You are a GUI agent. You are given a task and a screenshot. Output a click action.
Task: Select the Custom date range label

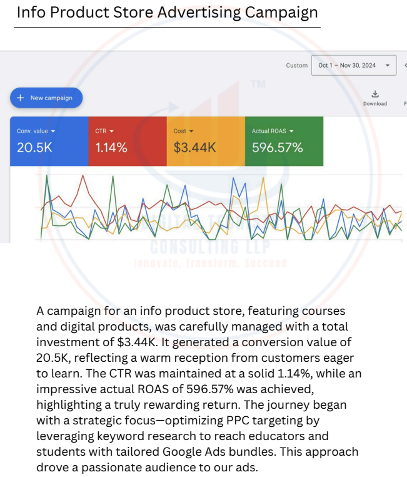tap(297, 65)
